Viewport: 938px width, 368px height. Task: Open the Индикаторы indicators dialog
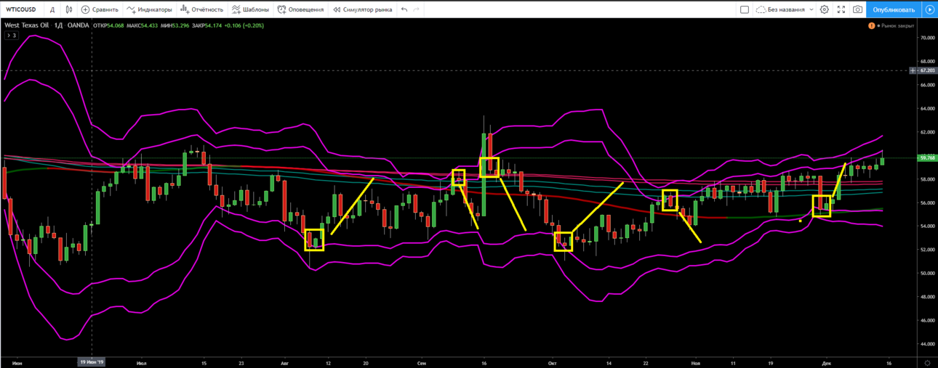pyautogui.click(x=149, y=9)
